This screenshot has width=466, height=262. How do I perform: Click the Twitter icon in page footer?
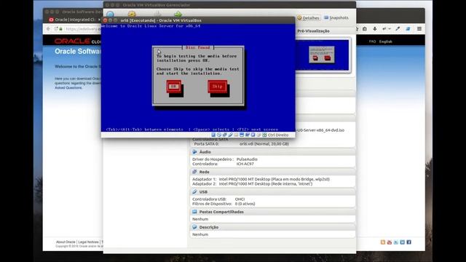click(396, 242)
